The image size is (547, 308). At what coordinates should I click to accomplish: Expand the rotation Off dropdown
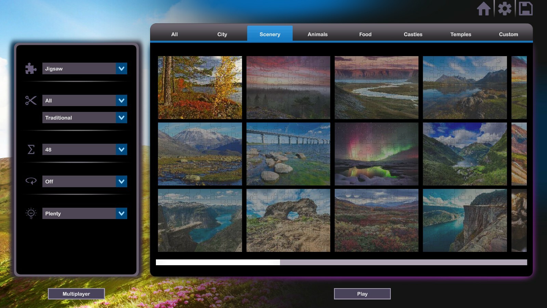coord(84,181)
